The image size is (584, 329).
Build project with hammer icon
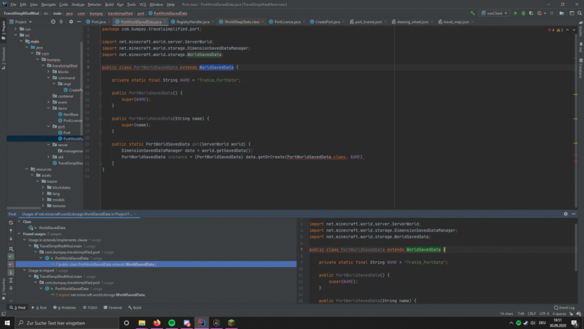tap(472, 13)
